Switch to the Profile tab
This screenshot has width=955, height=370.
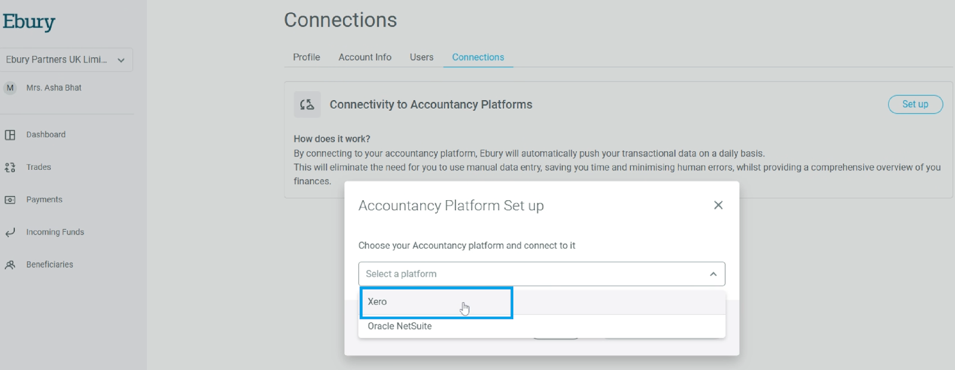coord(306,57)
